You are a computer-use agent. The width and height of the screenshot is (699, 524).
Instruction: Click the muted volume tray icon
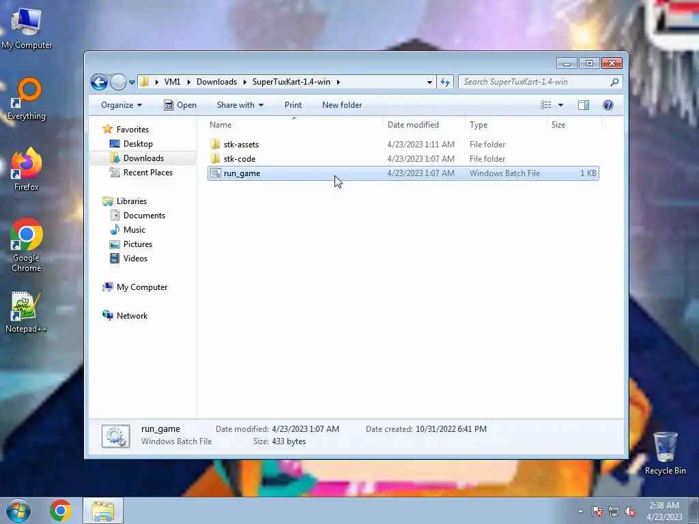pos(630,512)
